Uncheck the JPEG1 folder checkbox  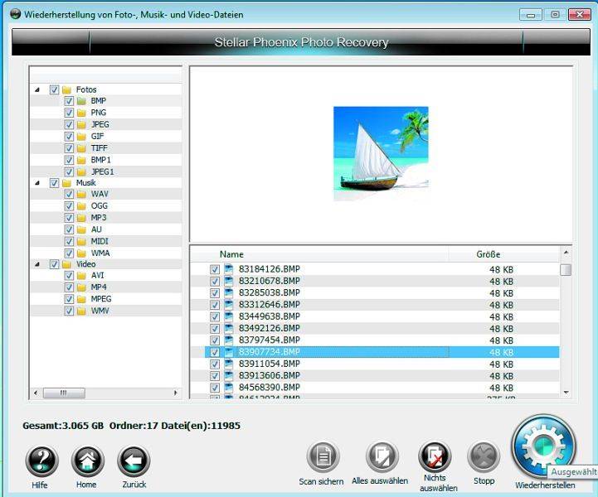coord(69,171)
